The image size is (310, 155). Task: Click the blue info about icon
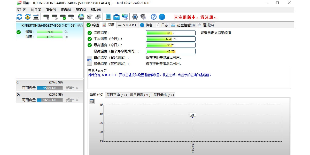tap(162, 17)
